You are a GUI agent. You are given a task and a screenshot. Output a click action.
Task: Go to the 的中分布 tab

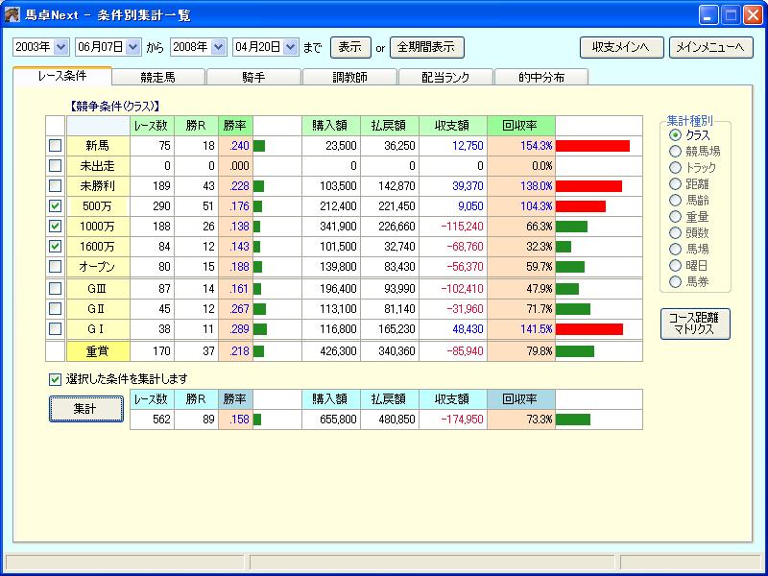click(x=540, y=77)
